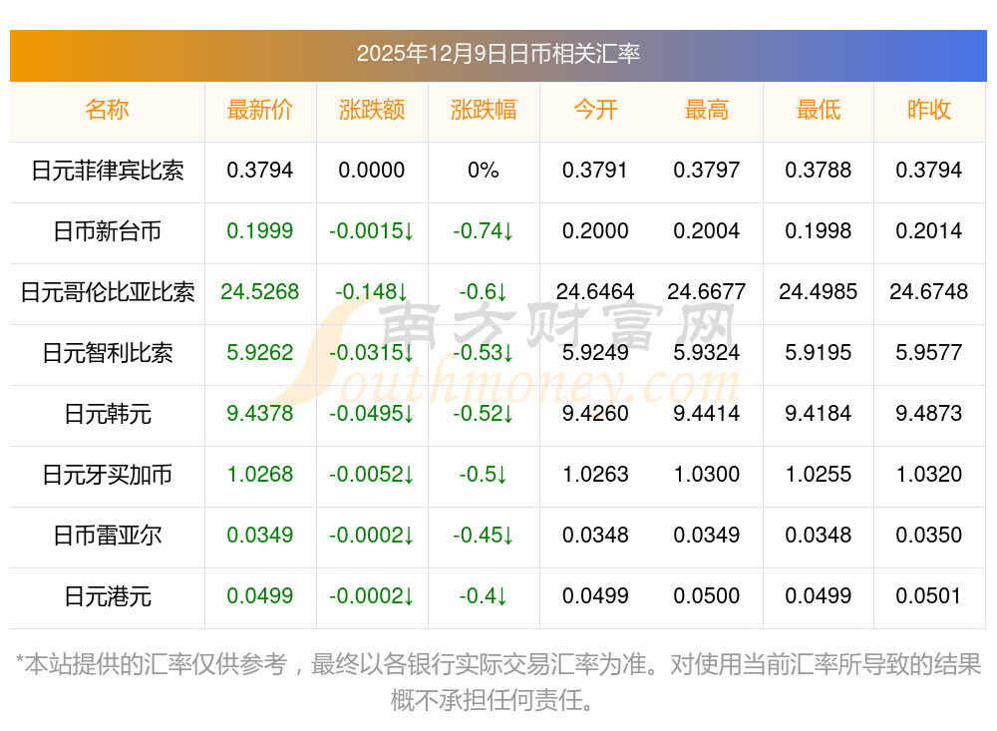Click high value 0.2004
Viewport: 997px width, 731px height.
707,231
